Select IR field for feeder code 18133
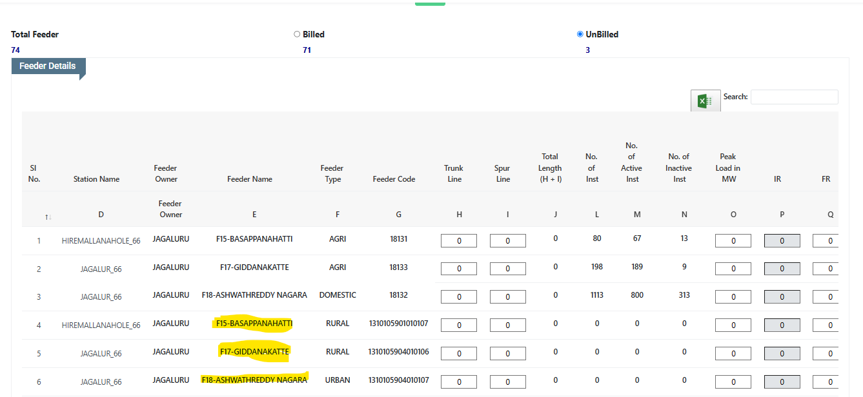Viewport: 863px width, 397px height. [782, 269]
